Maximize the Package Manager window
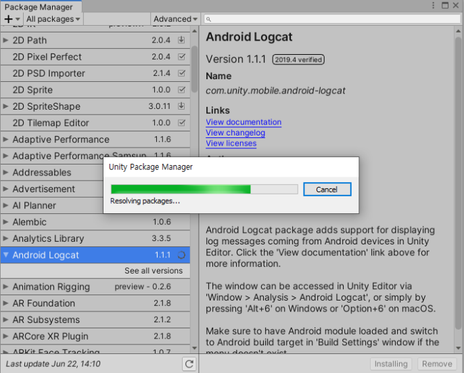 tap(445, 5)
